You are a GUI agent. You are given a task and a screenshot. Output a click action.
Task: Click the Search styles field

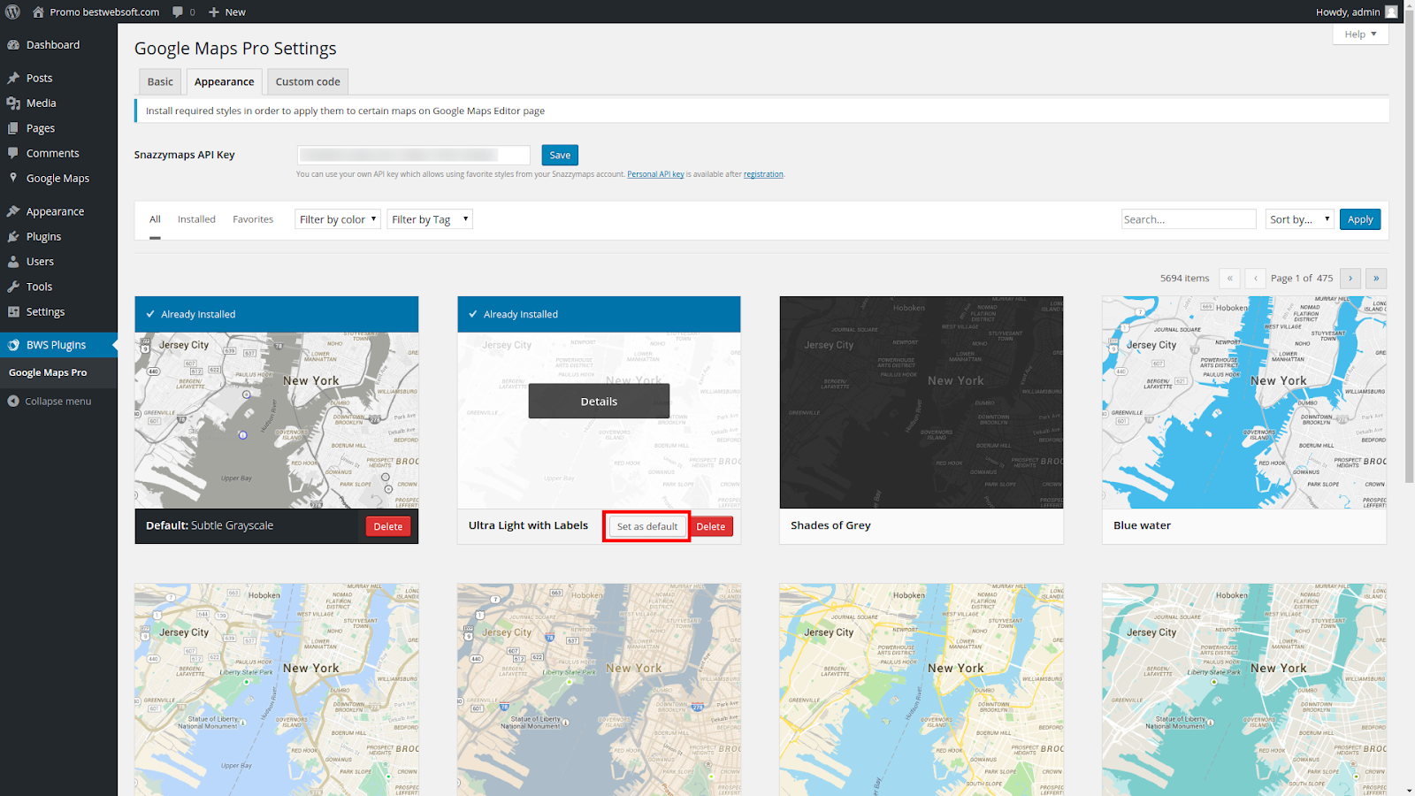tap(1189, 219)
